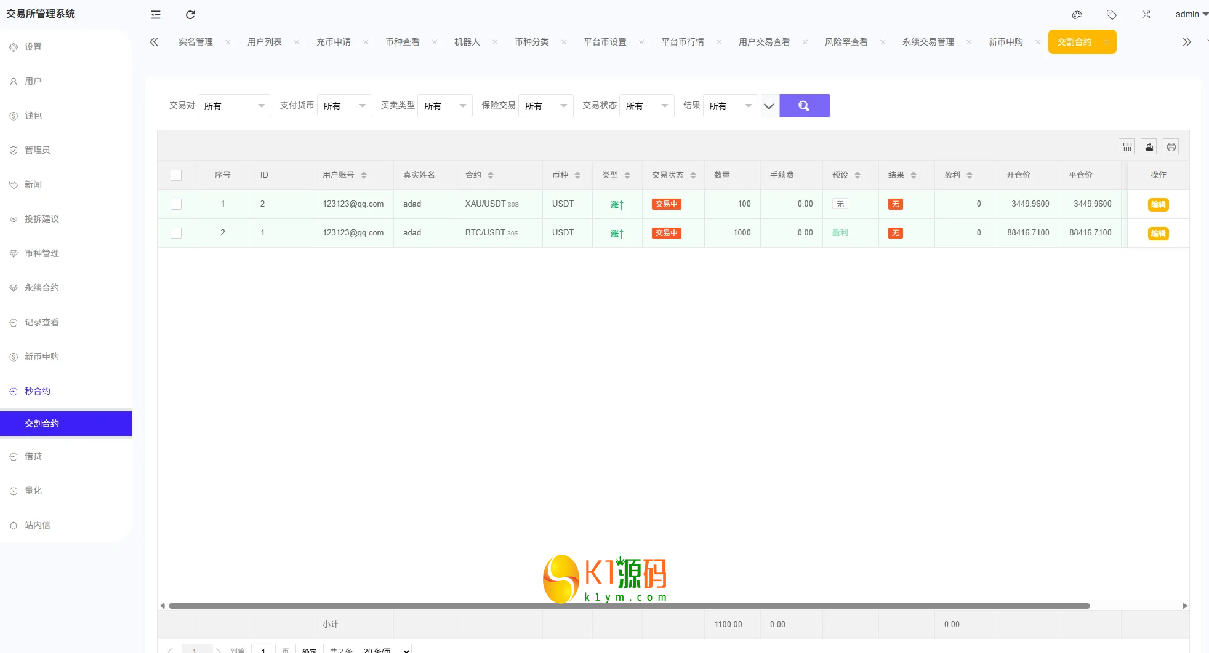
Task: Click the 确定 pagination button
Action: coord(310,650)
